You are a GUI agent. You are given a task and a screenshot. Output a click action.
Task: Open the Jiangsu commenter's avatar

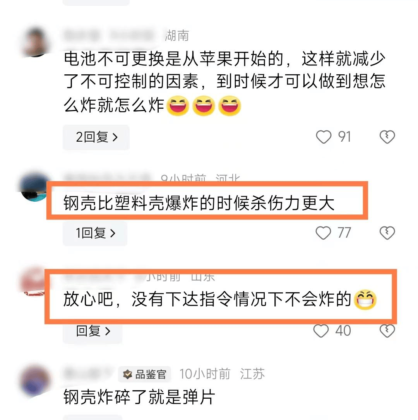pos(35,381)
